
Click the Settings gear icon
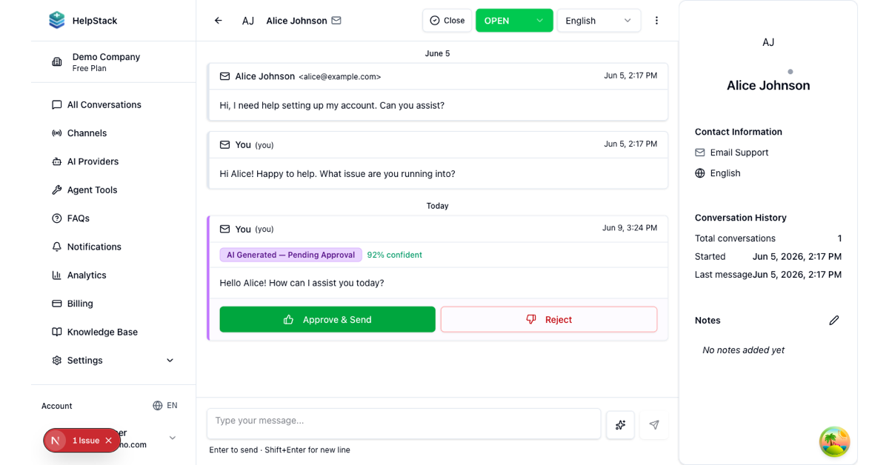[x=57, y=361]
